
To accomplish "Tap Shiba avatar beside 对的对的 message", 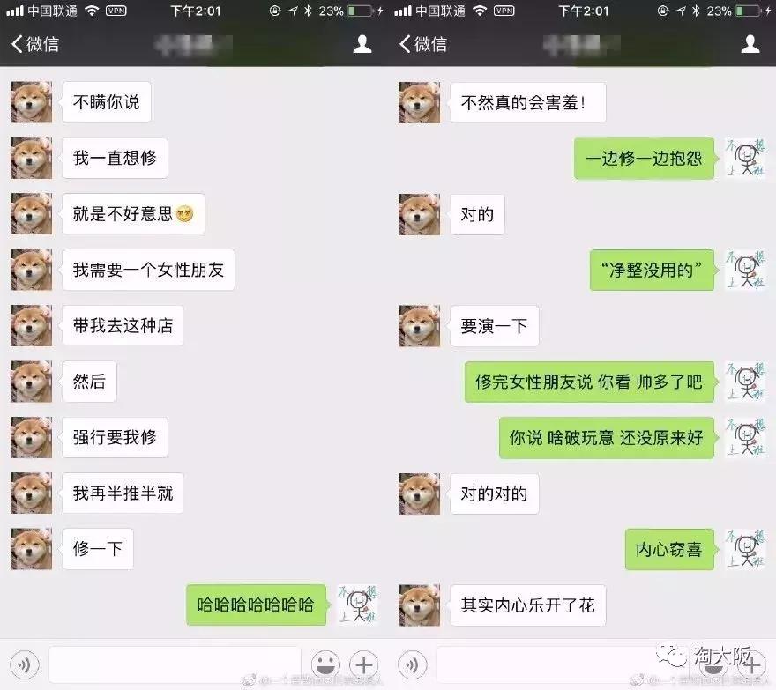I will 419,493.
